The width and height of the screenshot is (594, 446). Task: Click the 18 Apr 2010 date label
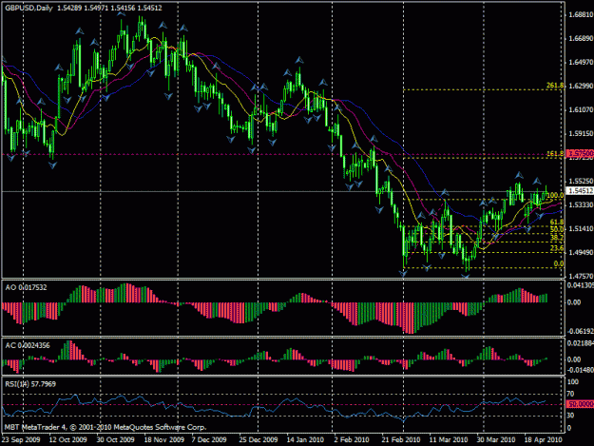tap(543, 440)
